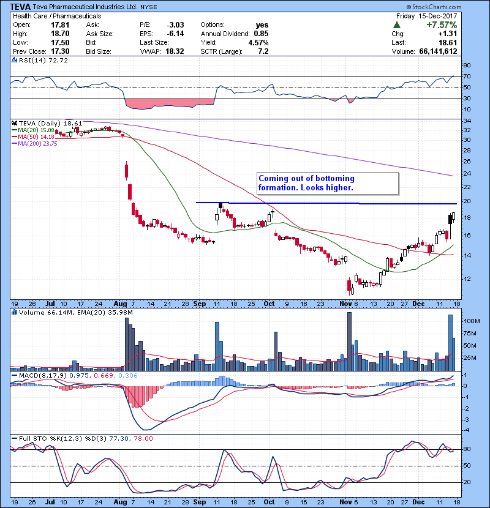Click the dark blue dash before MACD(8,17,9)
This screenshot has width=490, height=508.
tap(14, 376)
